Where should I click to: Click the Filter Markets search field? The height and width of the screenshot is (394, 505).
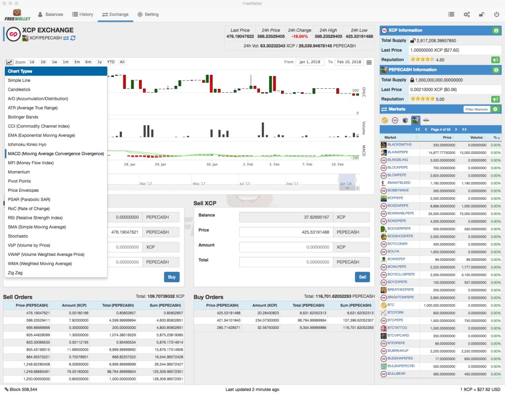pyautogui.click(x=476, y=109)
